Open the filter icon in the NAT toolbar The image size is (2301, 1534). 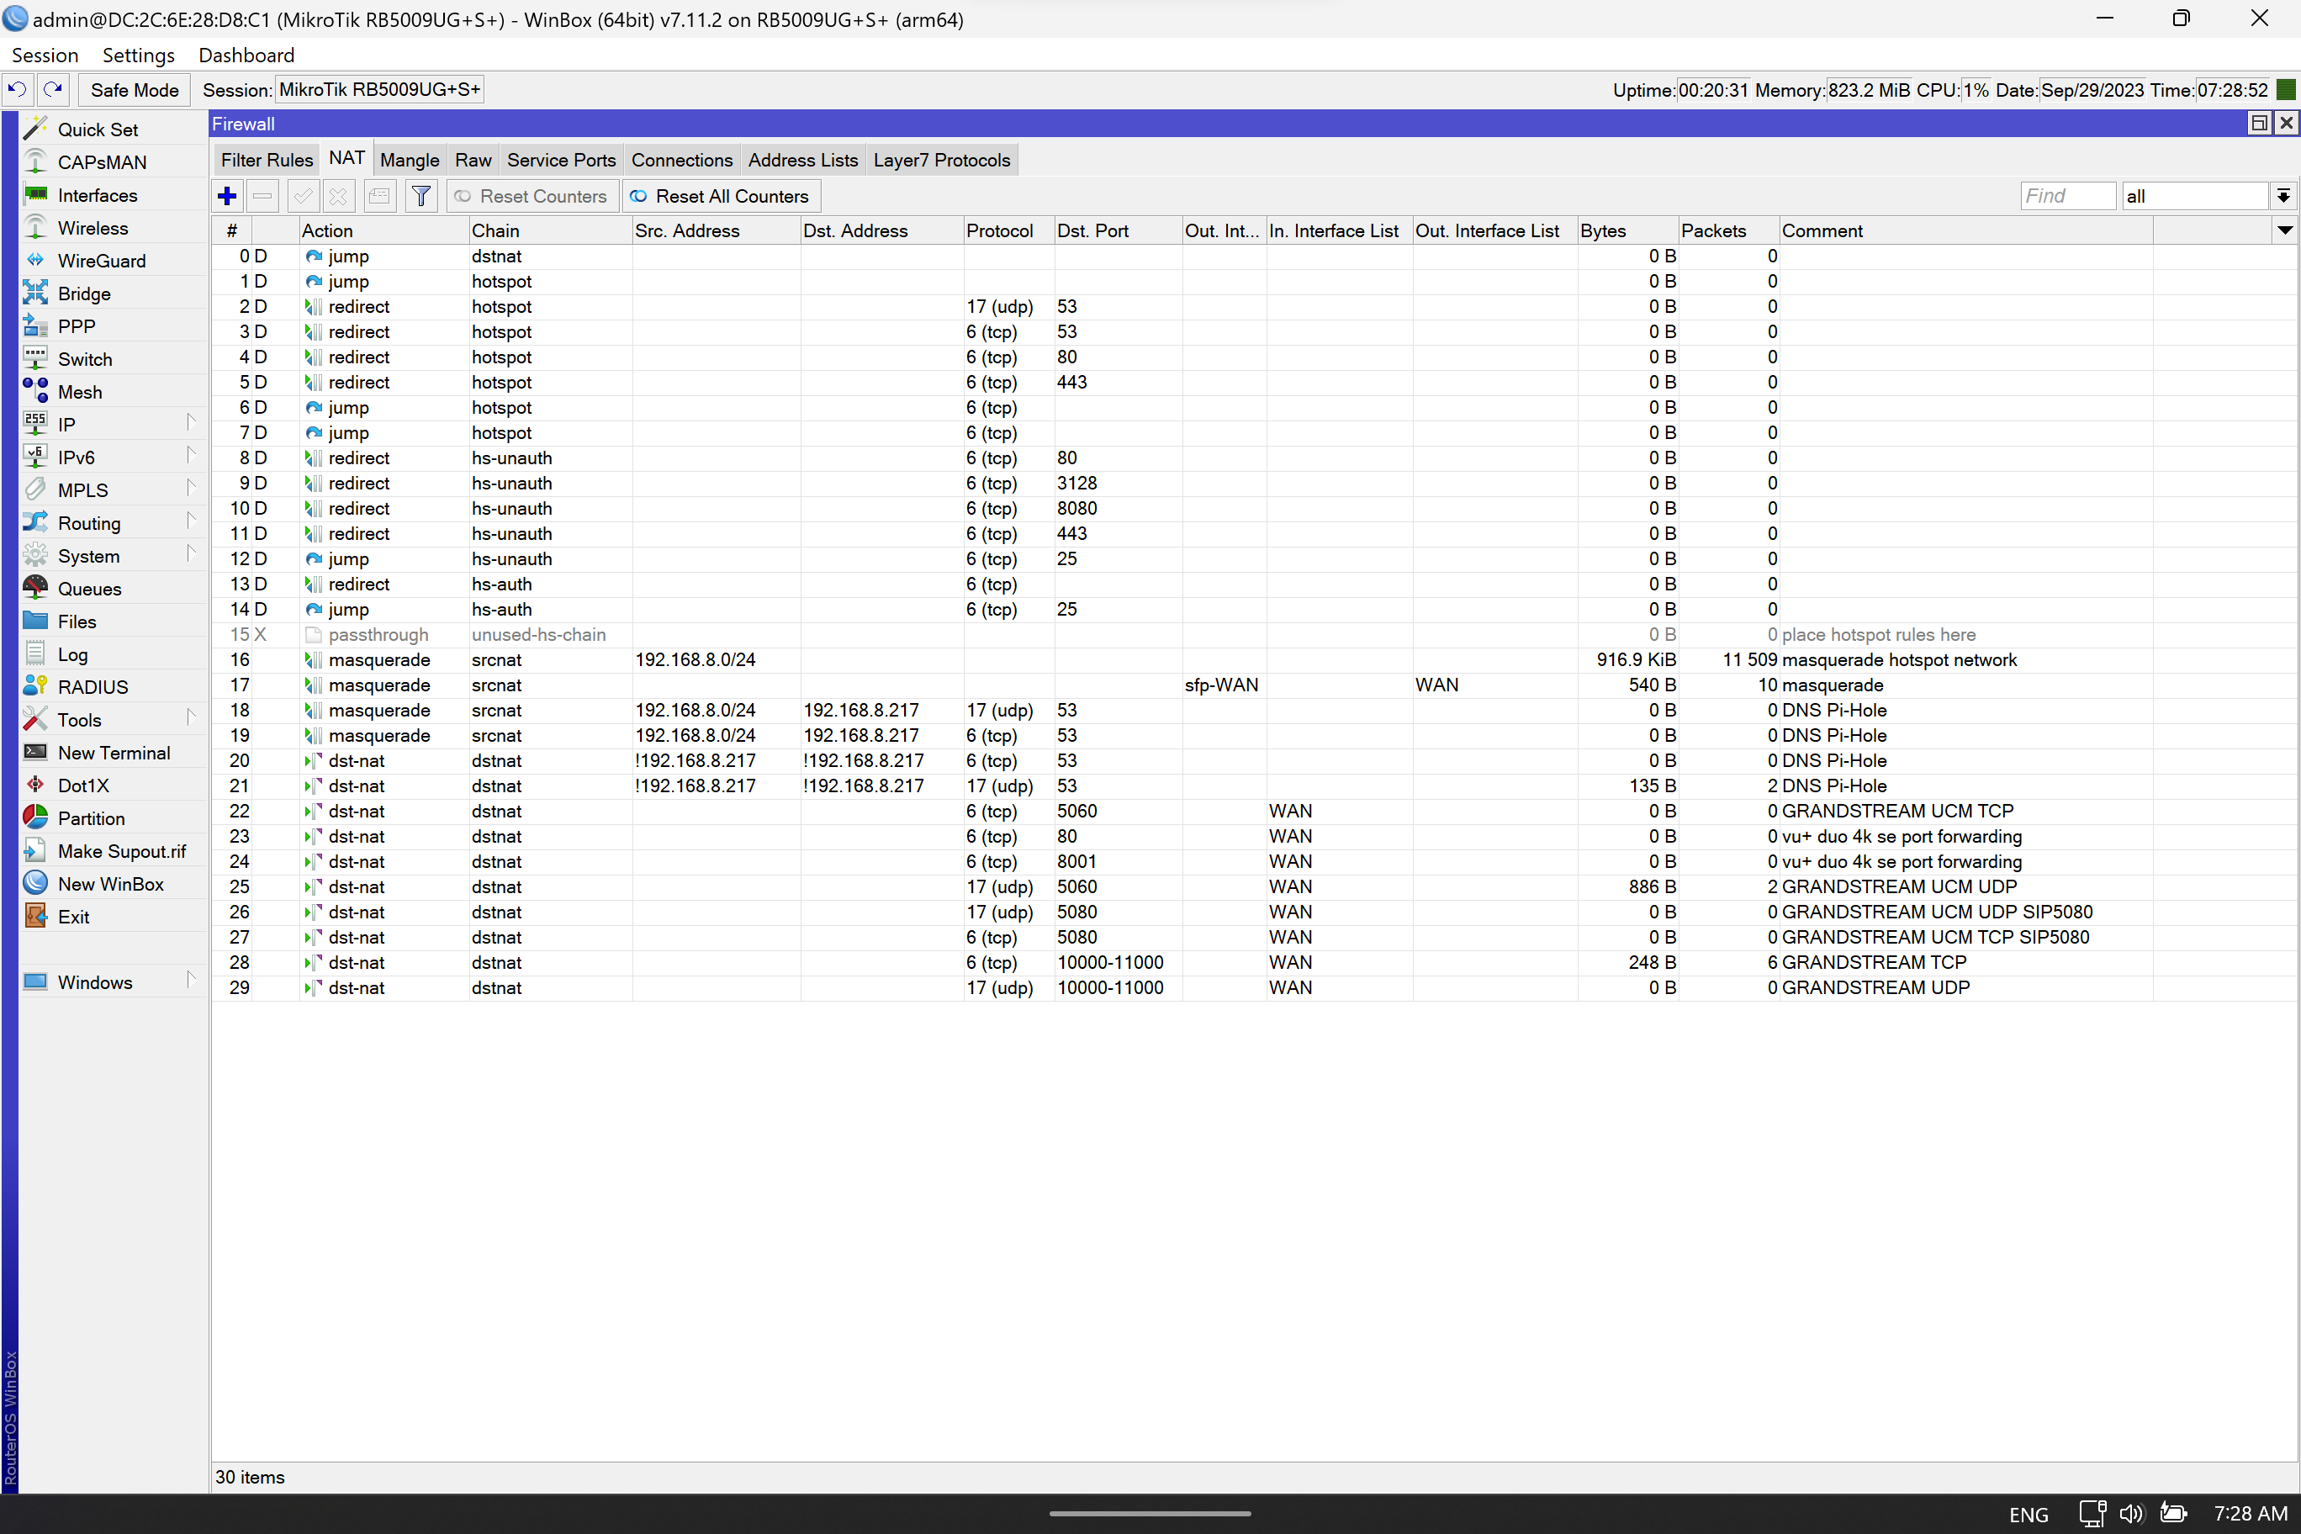[x=421, y=196]
